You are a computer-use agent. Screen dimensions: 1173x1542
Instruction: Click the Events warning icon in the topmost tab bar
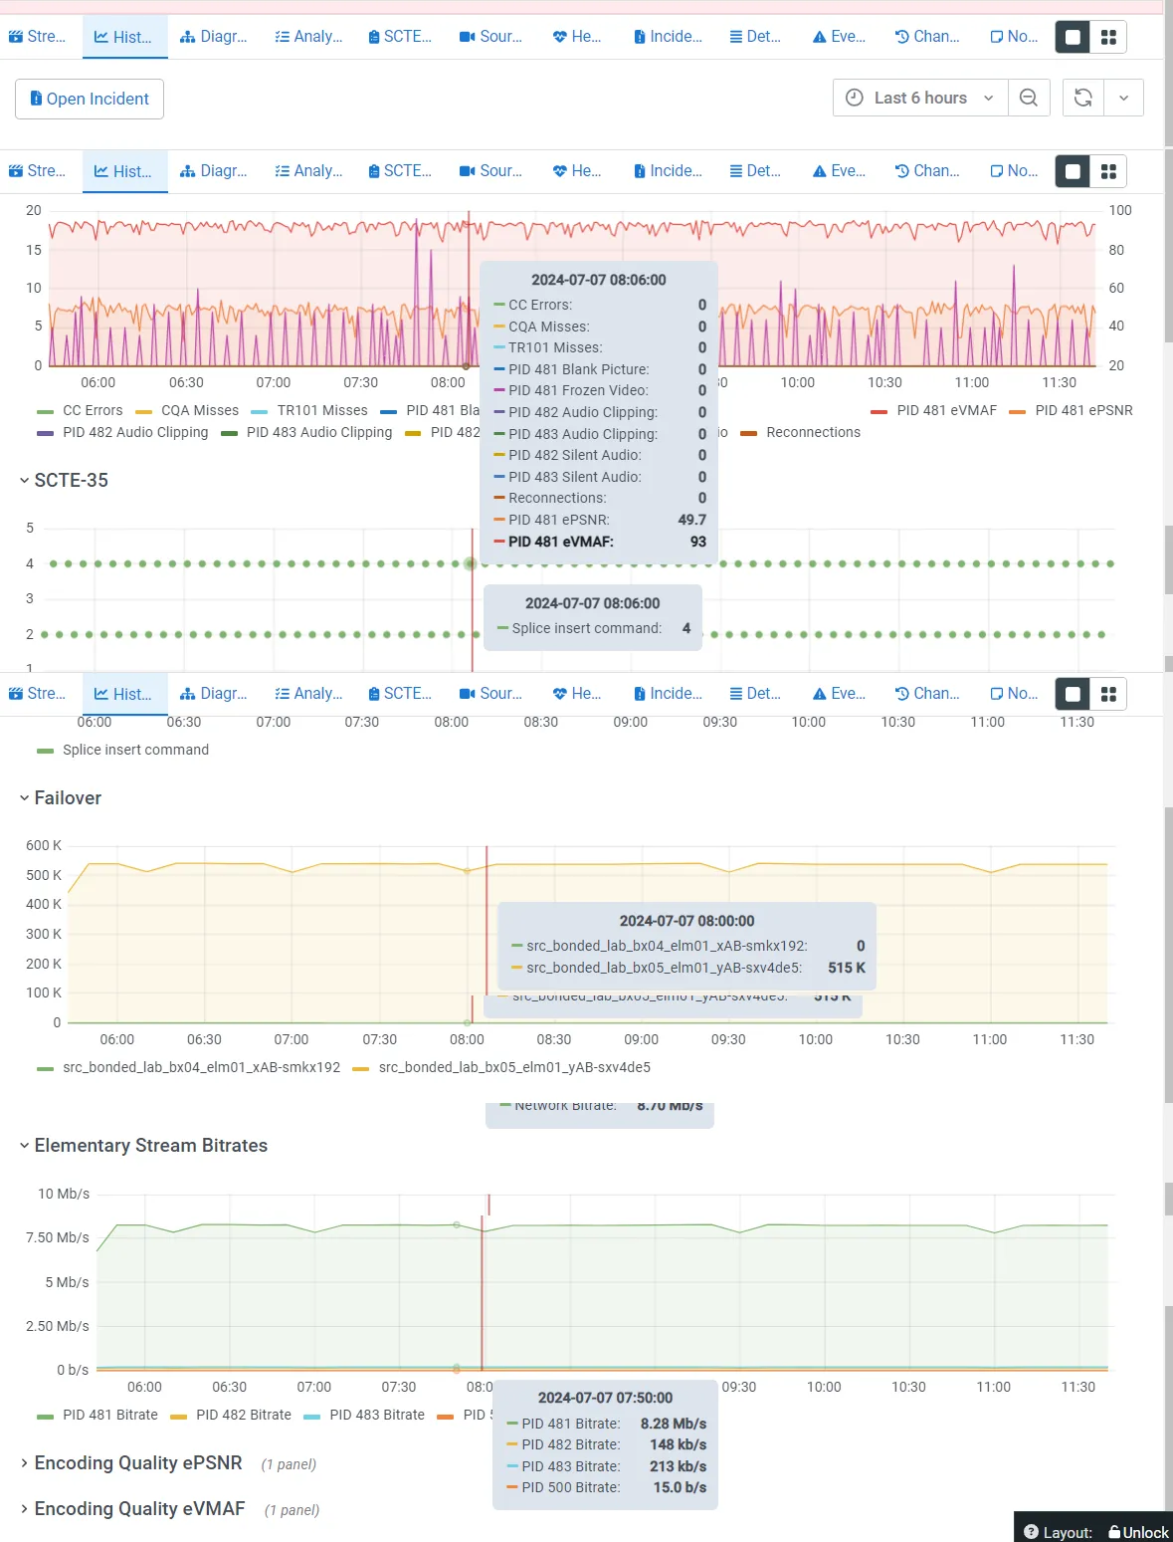point(820,37)
